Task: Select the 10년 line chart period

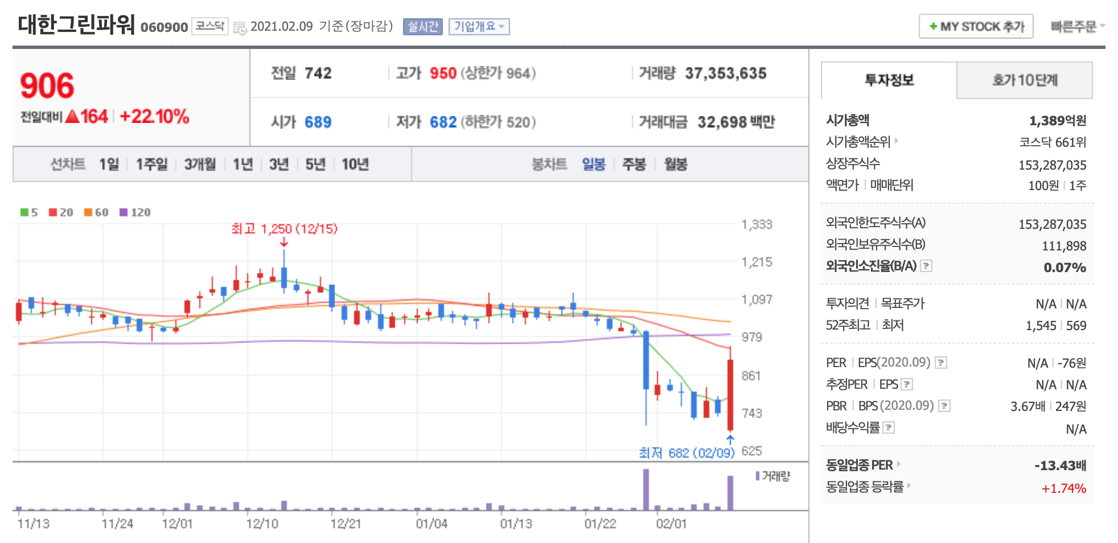Action: (355, 164)
